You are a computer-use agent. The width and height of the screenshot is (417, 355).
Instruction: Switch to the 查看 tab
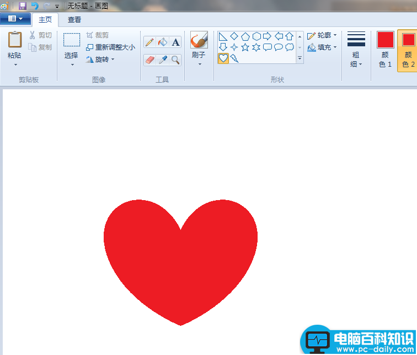click(x=74, y=20)
